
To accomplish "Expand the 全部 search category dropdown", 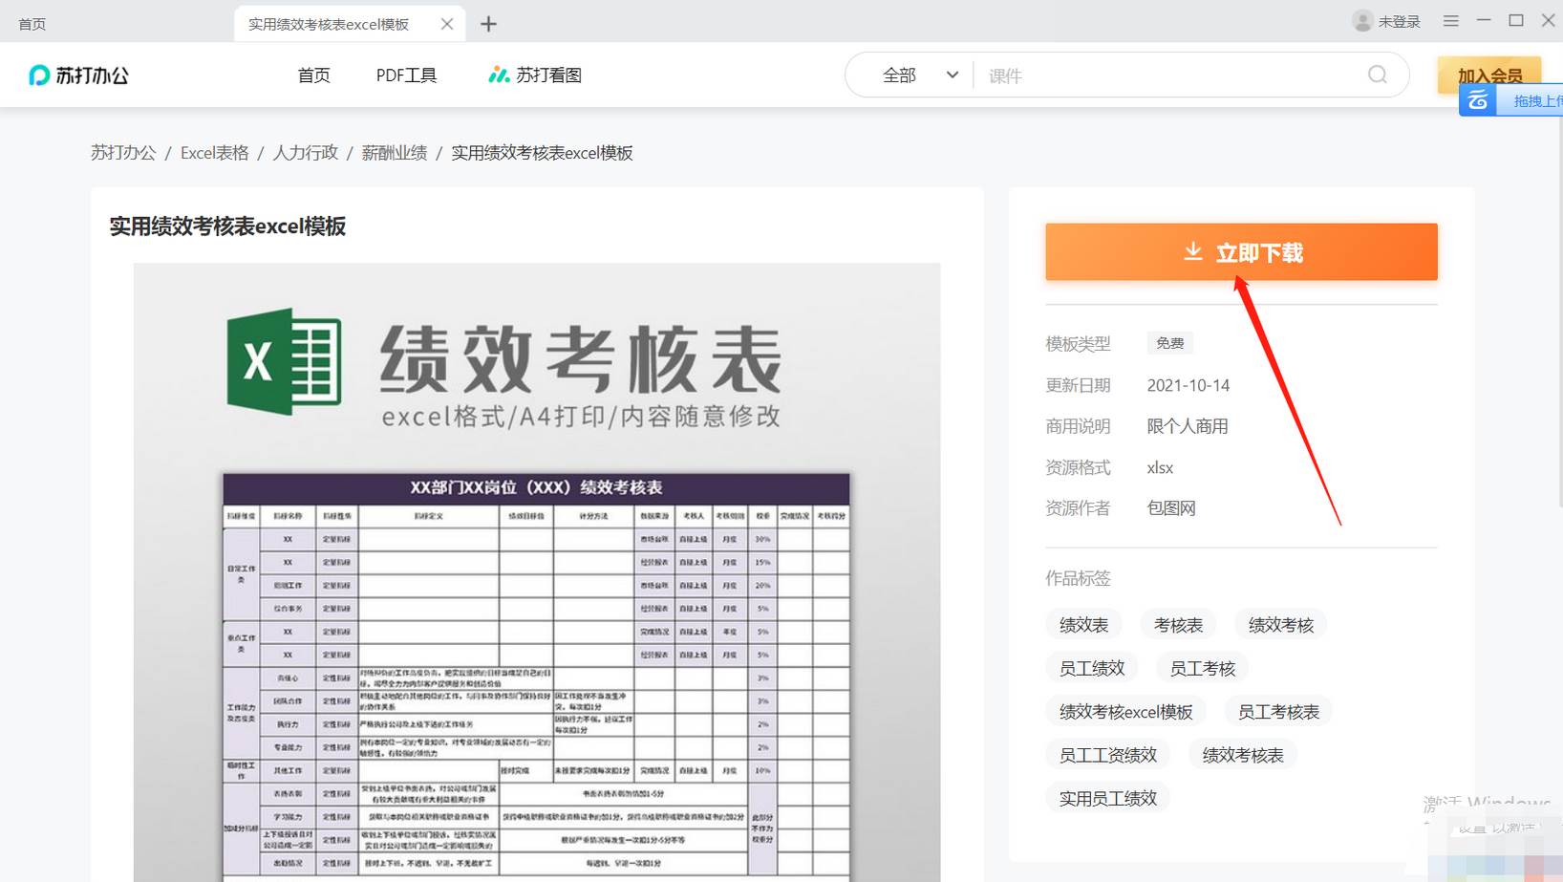I will pyautogui.click(x=920, y=75).
